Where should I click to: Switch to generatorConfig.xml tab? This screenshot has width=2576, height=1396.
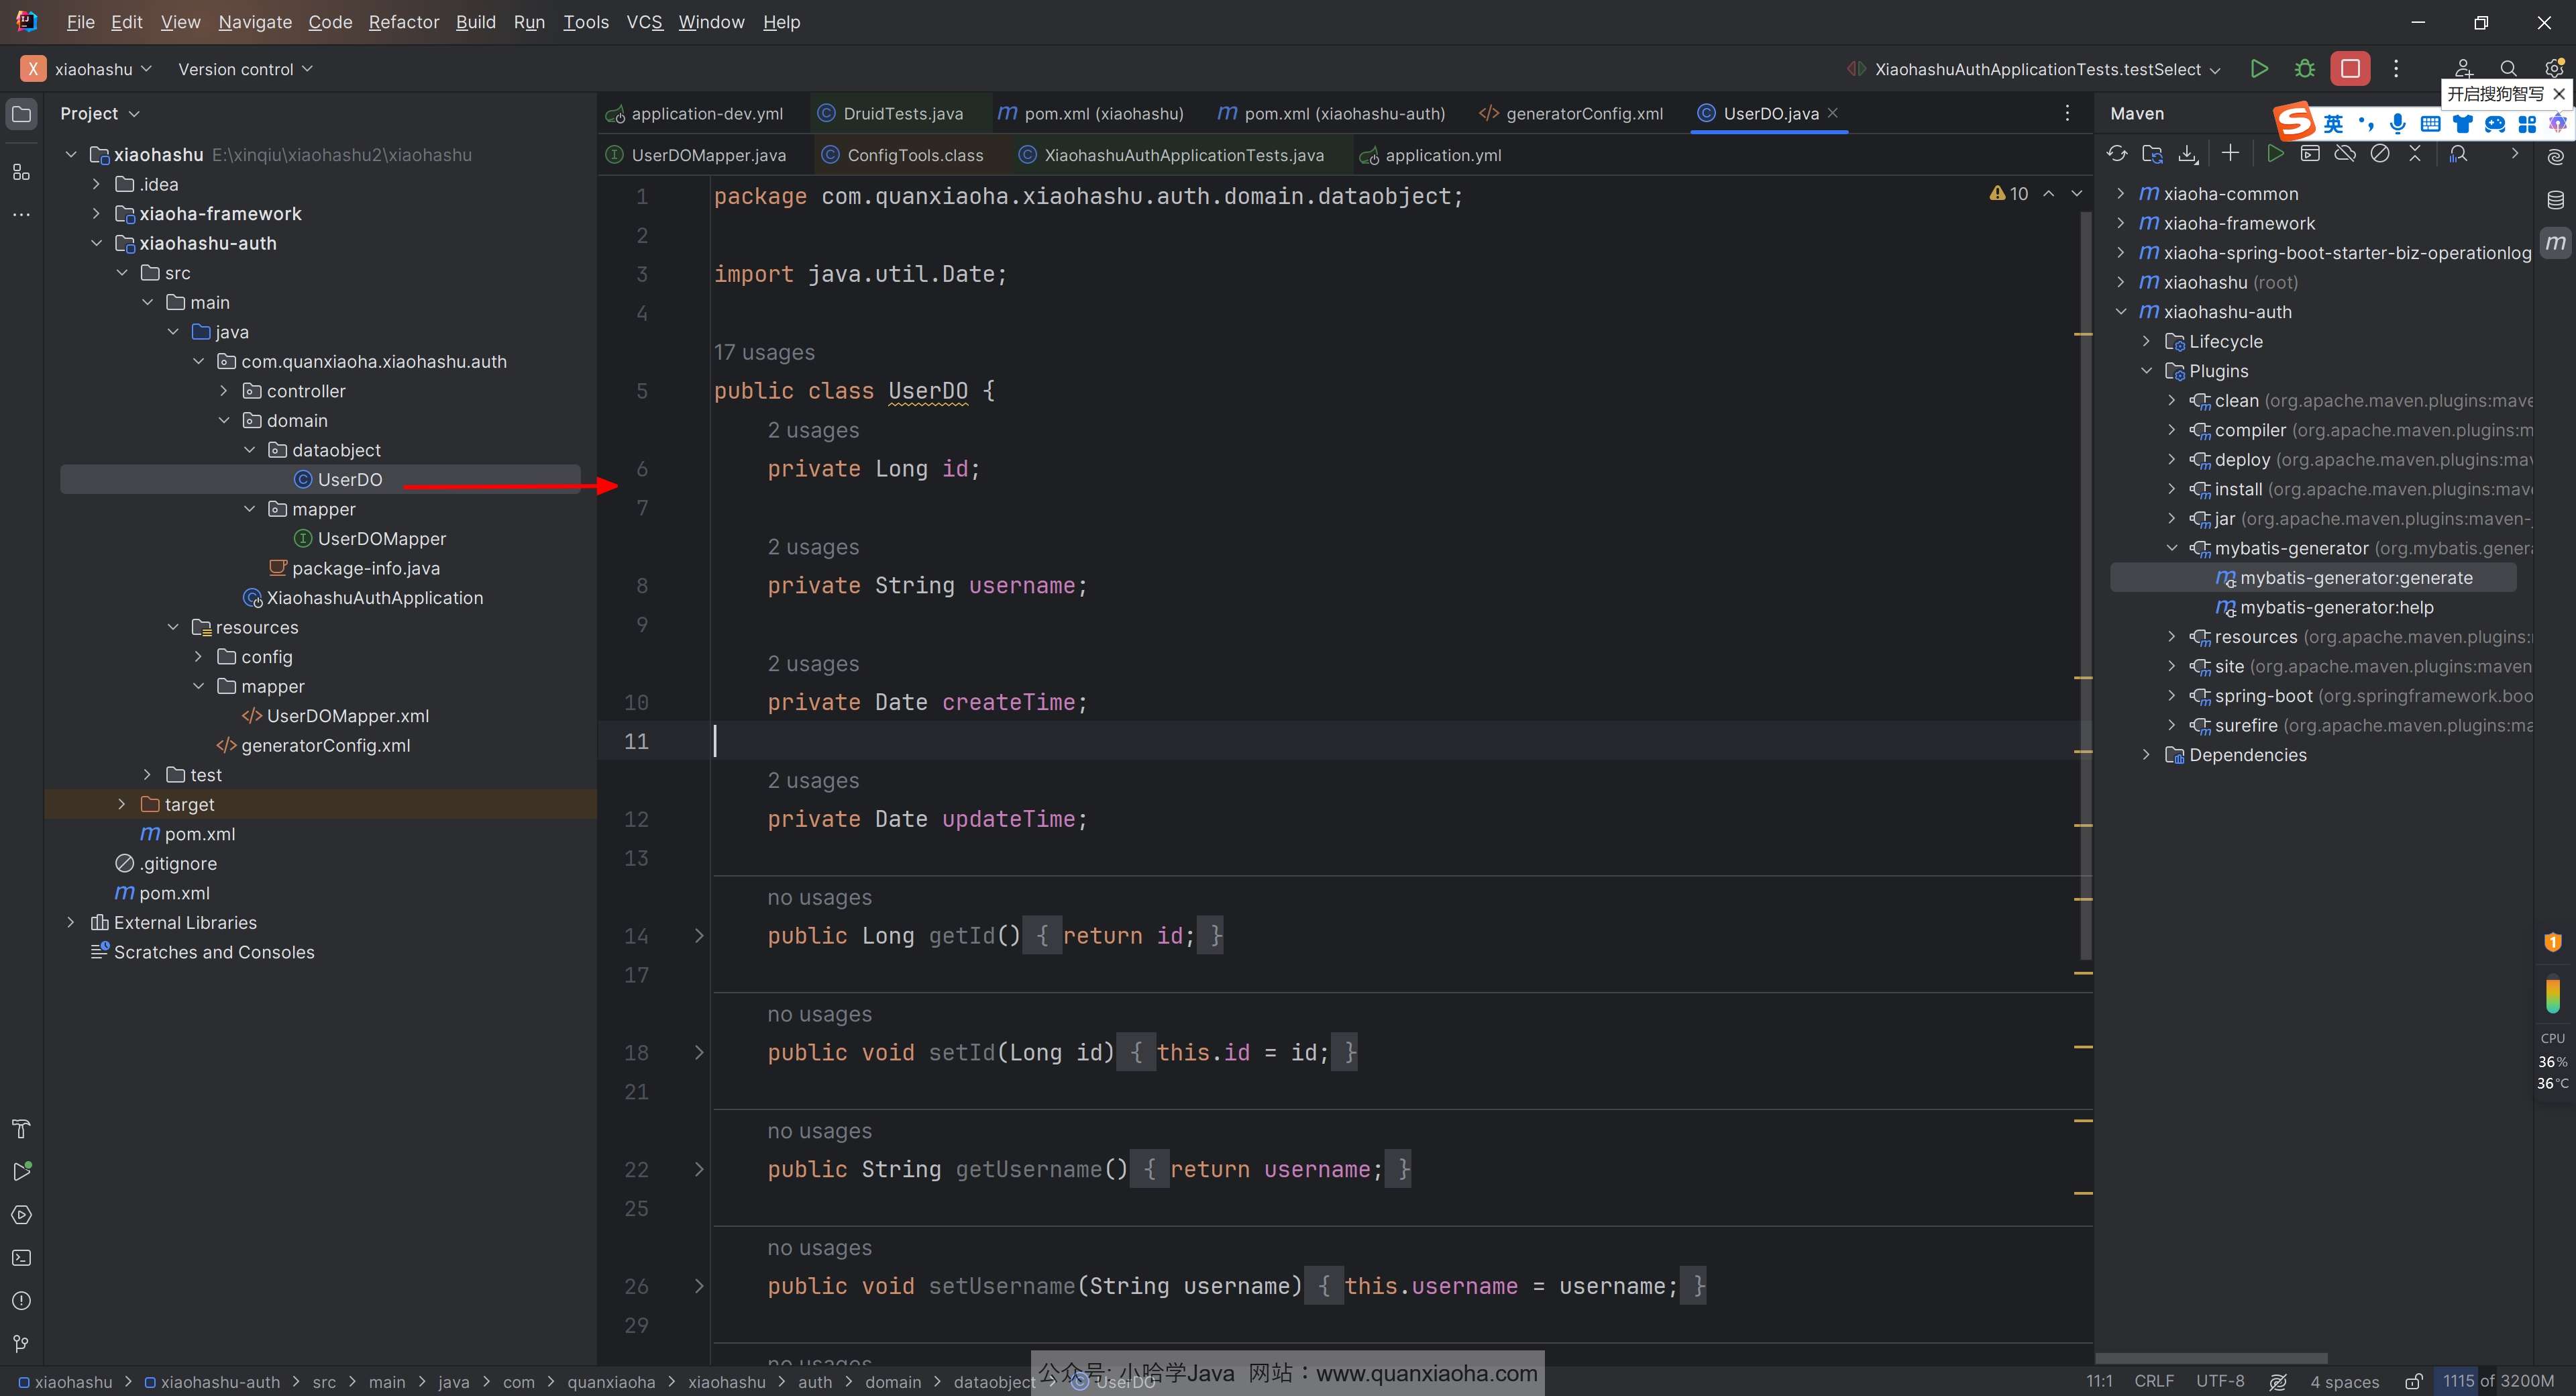point(1583,113)
